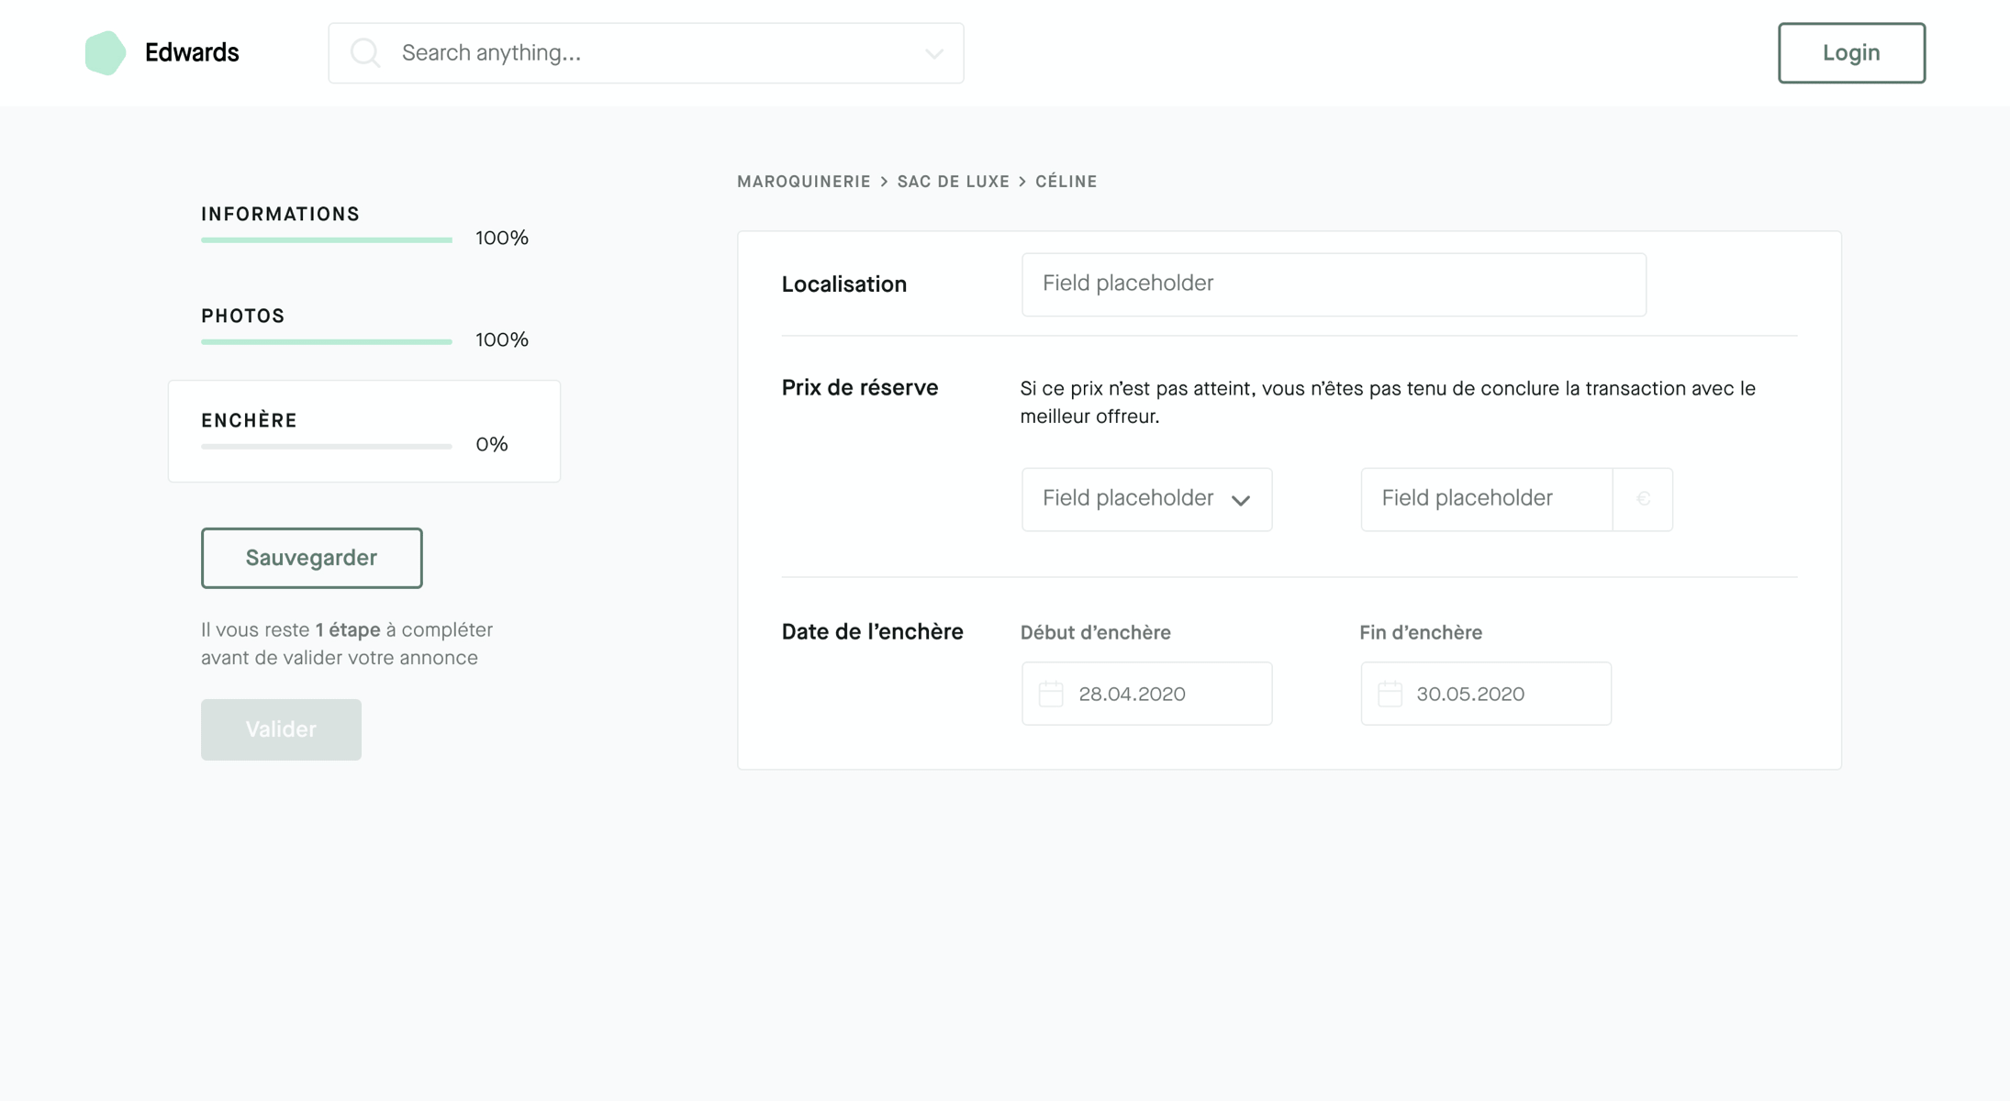The image size is (2010, 1101).
Task: Expand the search bar dropdown chevron
Action: [933, 54]
